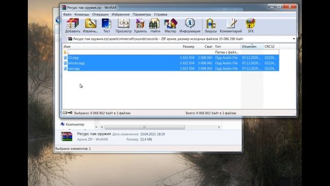The width and height of the screenshot is (330, 186).
Task: Click the Explorer horizontal scrollbar thumb
Action: 144,127
